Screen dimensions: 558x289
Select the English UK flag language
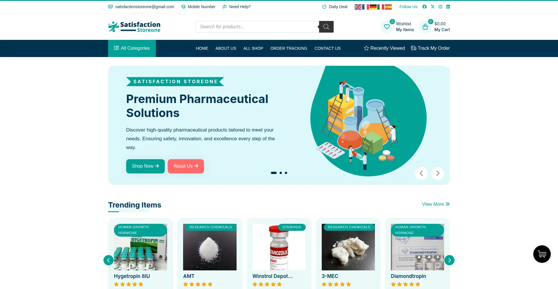[358, 7]
